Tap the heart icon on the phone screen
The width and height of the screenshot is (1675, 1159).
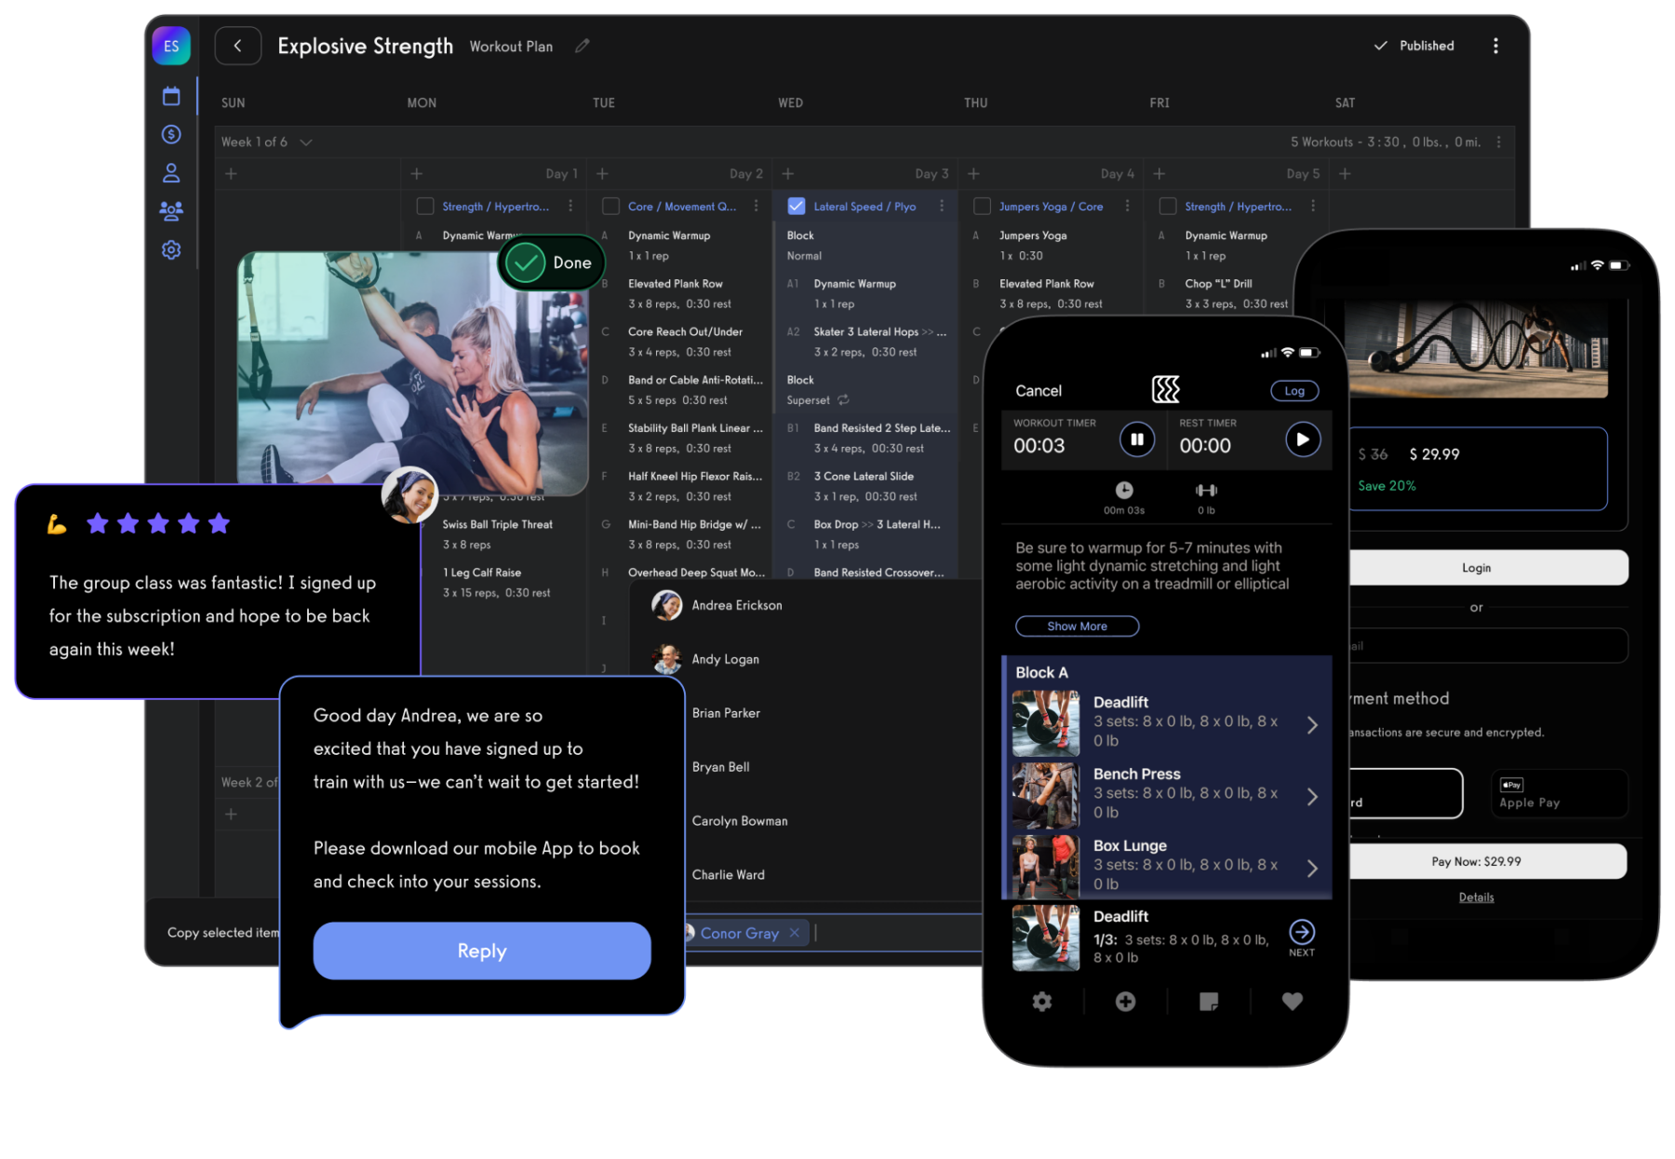pyautogui.click(x=1292, y=1001)
